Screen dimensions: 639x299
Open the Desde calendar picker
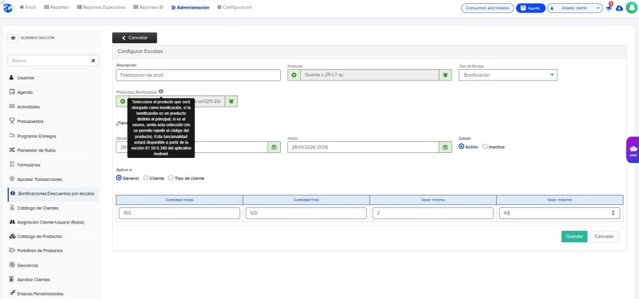[x=274, y=147]
